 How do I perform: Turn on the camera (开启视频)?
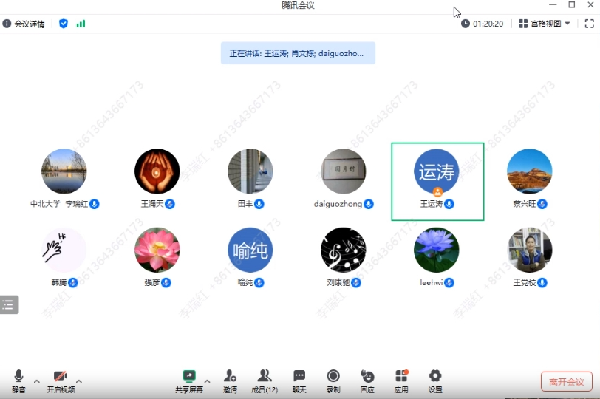coord(61,381)
